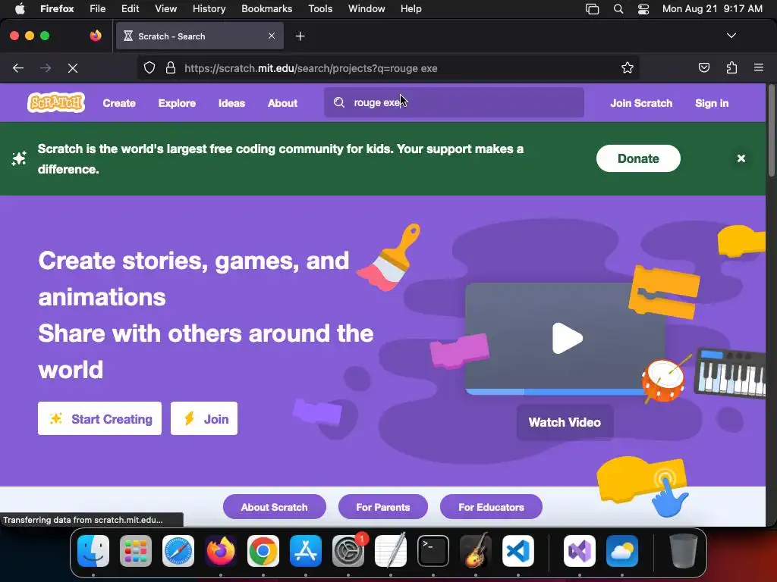The width and height of the screenshot is (777, 582).
Task: Launch GarageBand from the Dock
Action: (476, 551)
